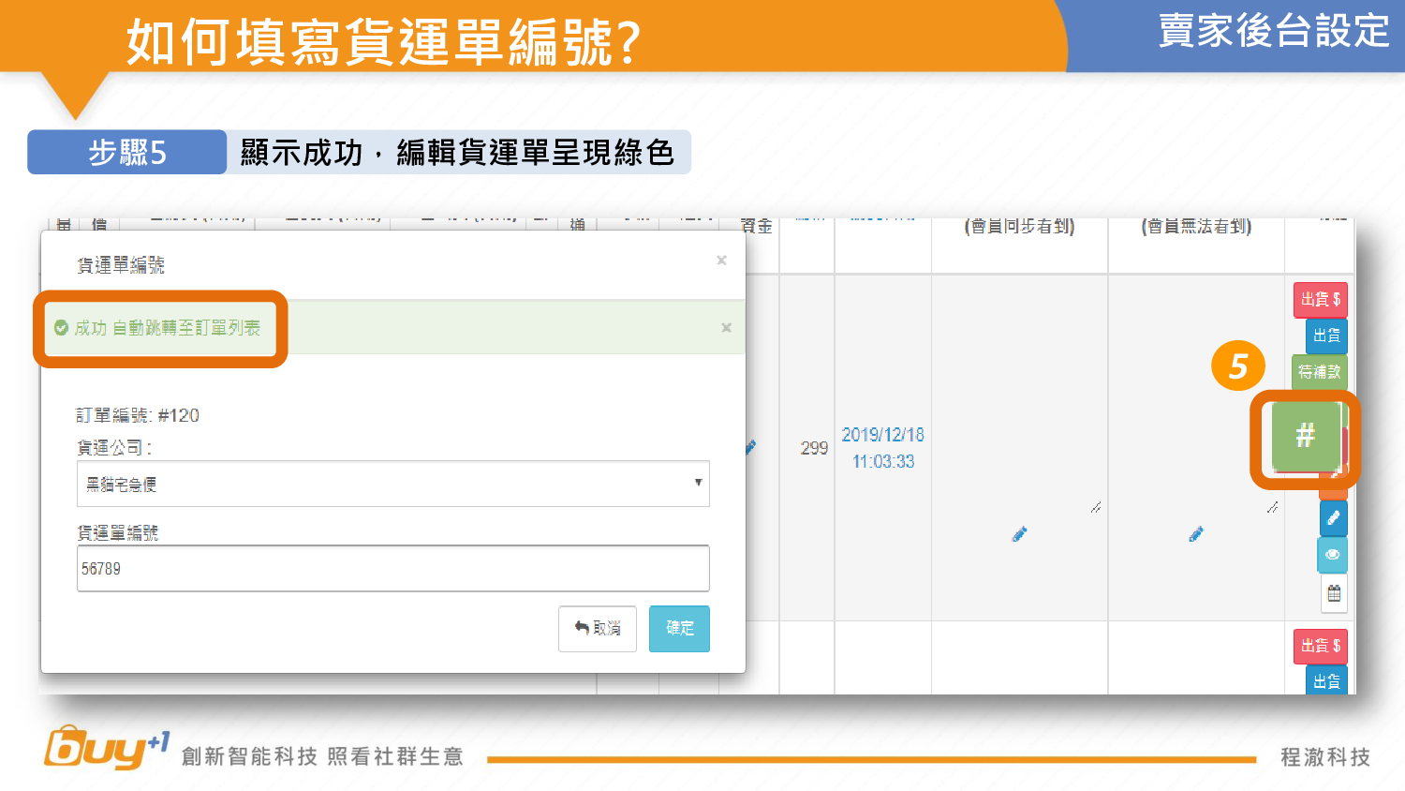Click pencil icon under 會員同步看到 column
This screenshot has height=791, width=1405.
tap(1019, 534)
